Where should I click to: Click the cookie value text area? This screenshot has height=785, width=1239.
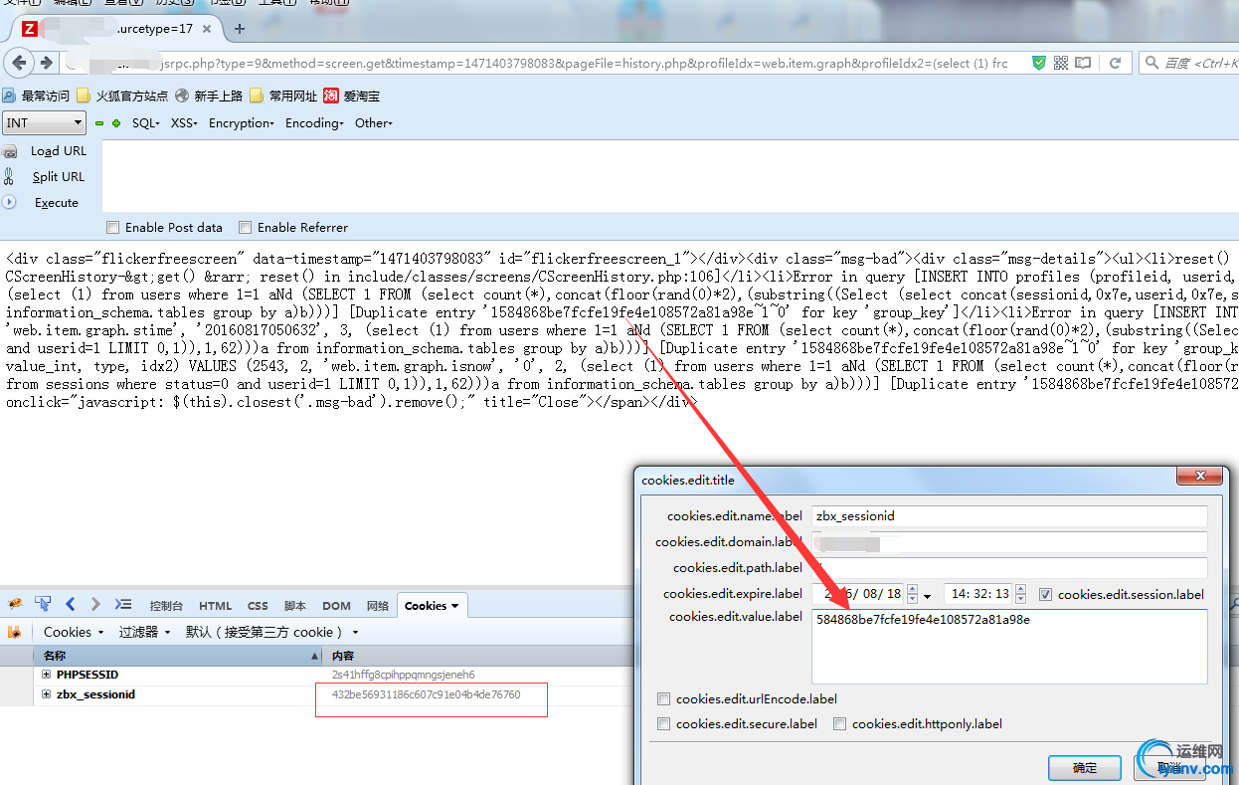tap(1009, 646)
